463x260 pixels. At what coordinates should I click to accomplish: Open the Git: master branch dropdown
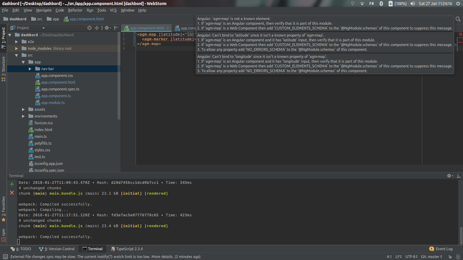coord(431,257)
